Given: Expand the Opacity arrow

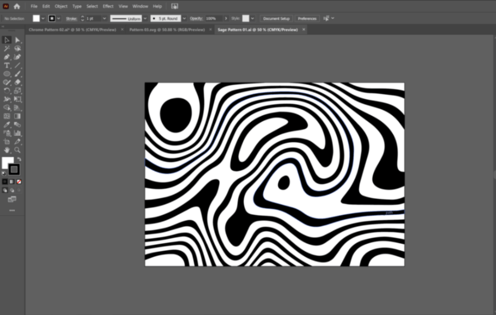Looking at the screenshot, I should (226, 18).
